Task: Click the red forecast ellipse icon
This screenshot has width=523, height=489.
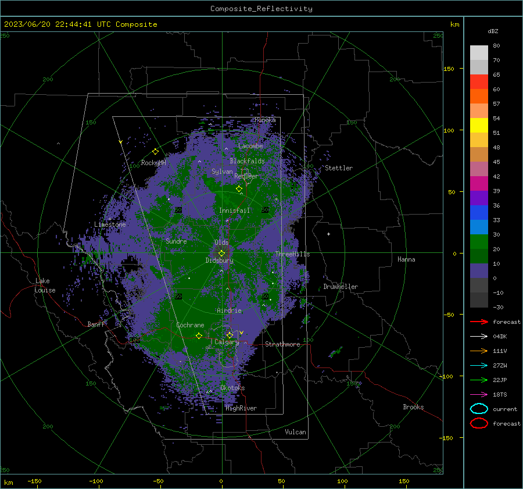Action: pyautogui.click(x=479, y=423)
